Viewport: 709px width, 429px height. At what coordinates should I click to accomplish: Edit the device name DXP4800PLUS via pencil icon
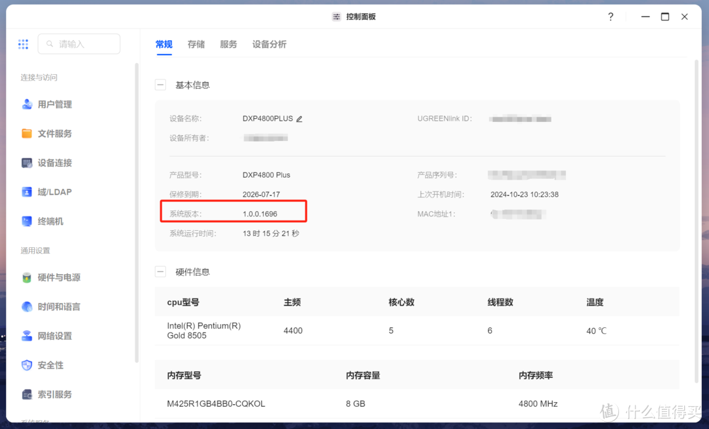tap(300, 118)
